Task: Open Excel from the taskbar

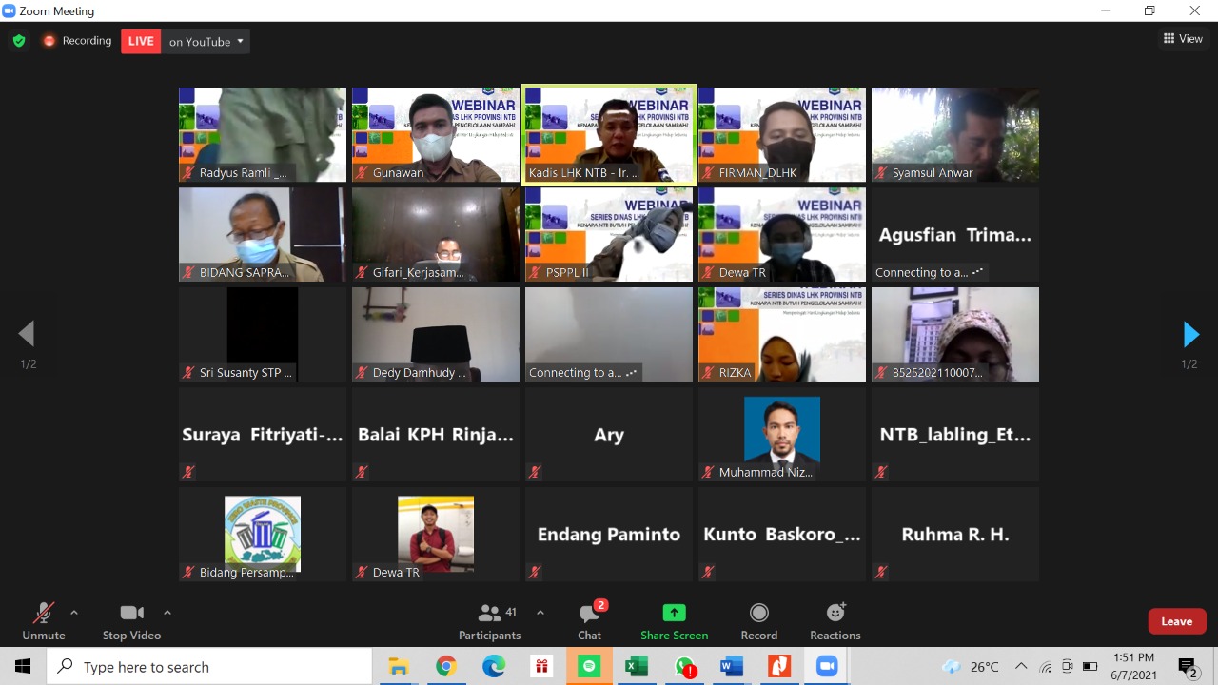Action: [637, 667]
